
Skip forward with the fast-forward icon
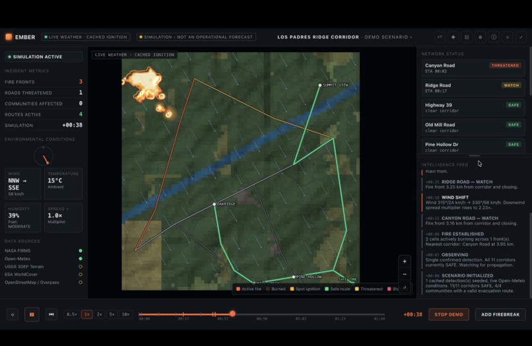51,314
